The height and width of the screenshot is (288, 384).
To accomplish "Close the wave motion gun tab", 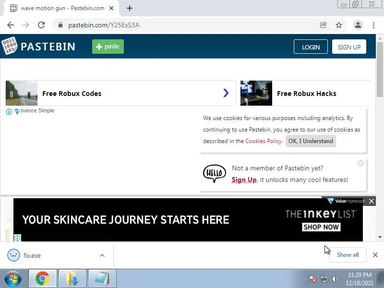I will 111,8.
